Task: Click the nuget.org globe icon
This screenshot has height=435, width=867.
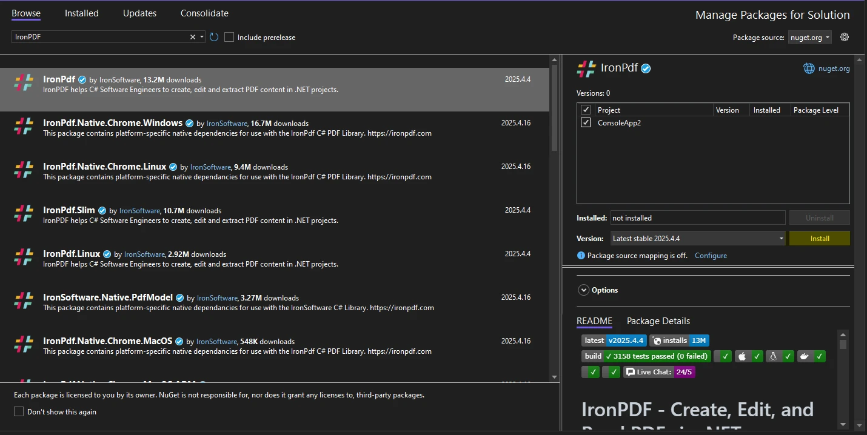Action: [x=809, y=68]
